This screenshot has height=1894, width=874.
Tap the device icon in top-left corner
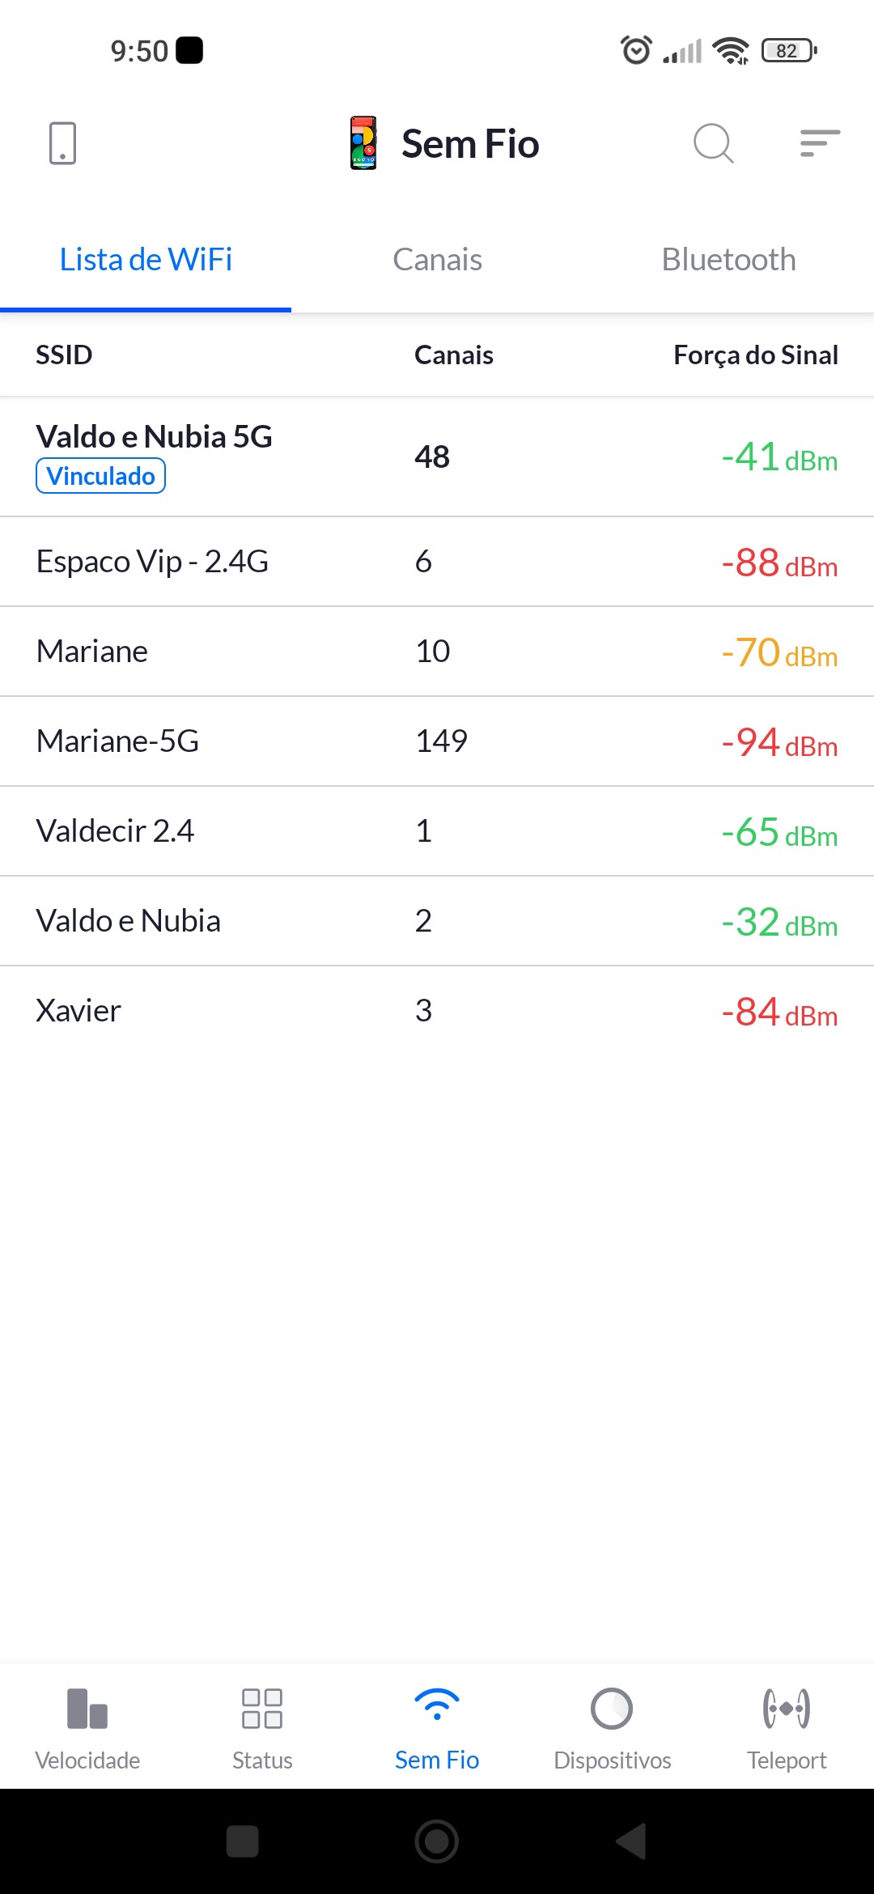62,143
